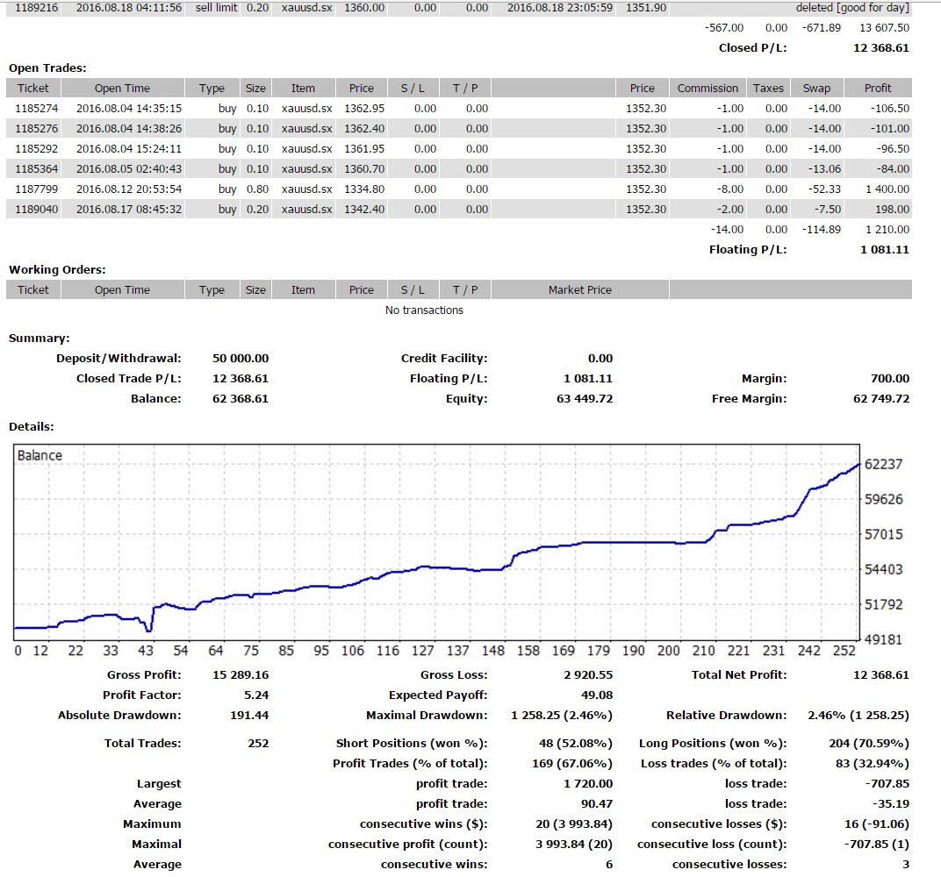Click the Swap column header
Image resolution: width=941 pixels, height=877 pixels.
[x=816, y=88]
